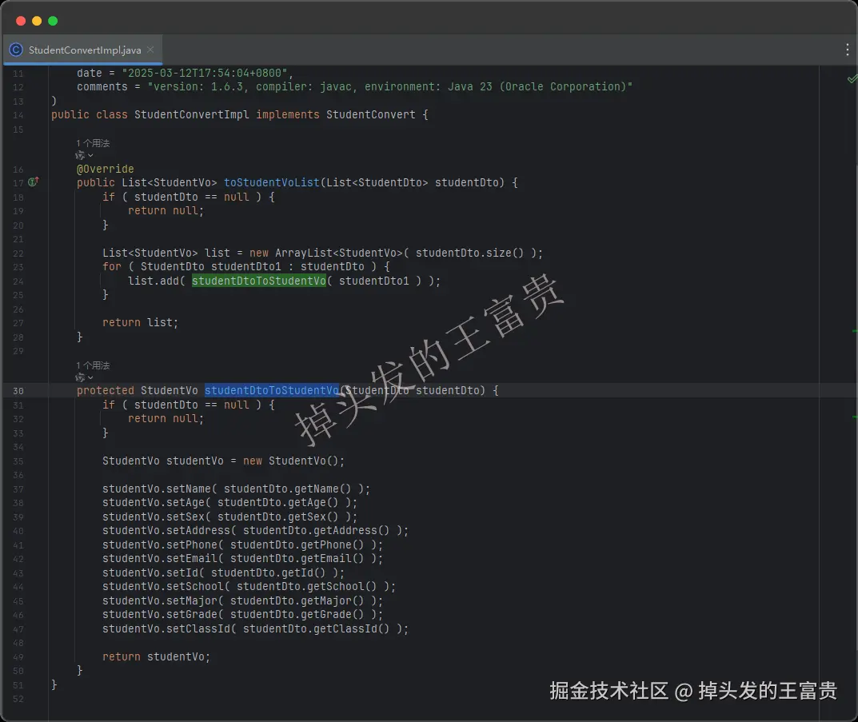Click the for loop on line 23
The width and height of the screenshot is (858, 722).
(246, 267)
